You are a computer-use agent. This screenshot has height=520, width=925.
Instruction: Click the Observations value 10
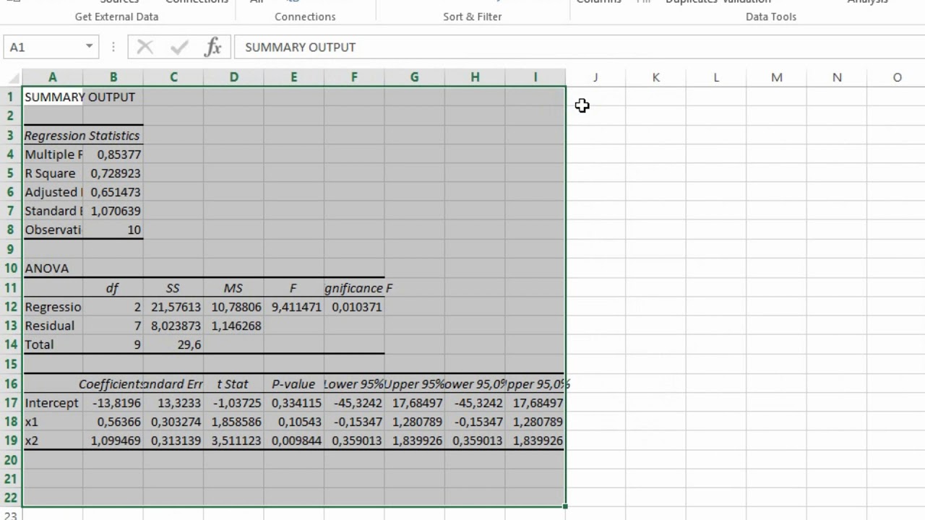click(x=113, y=230)
